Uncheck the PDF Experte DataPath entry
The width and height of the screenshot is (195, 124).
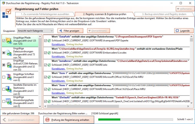[x=45, y=40]
